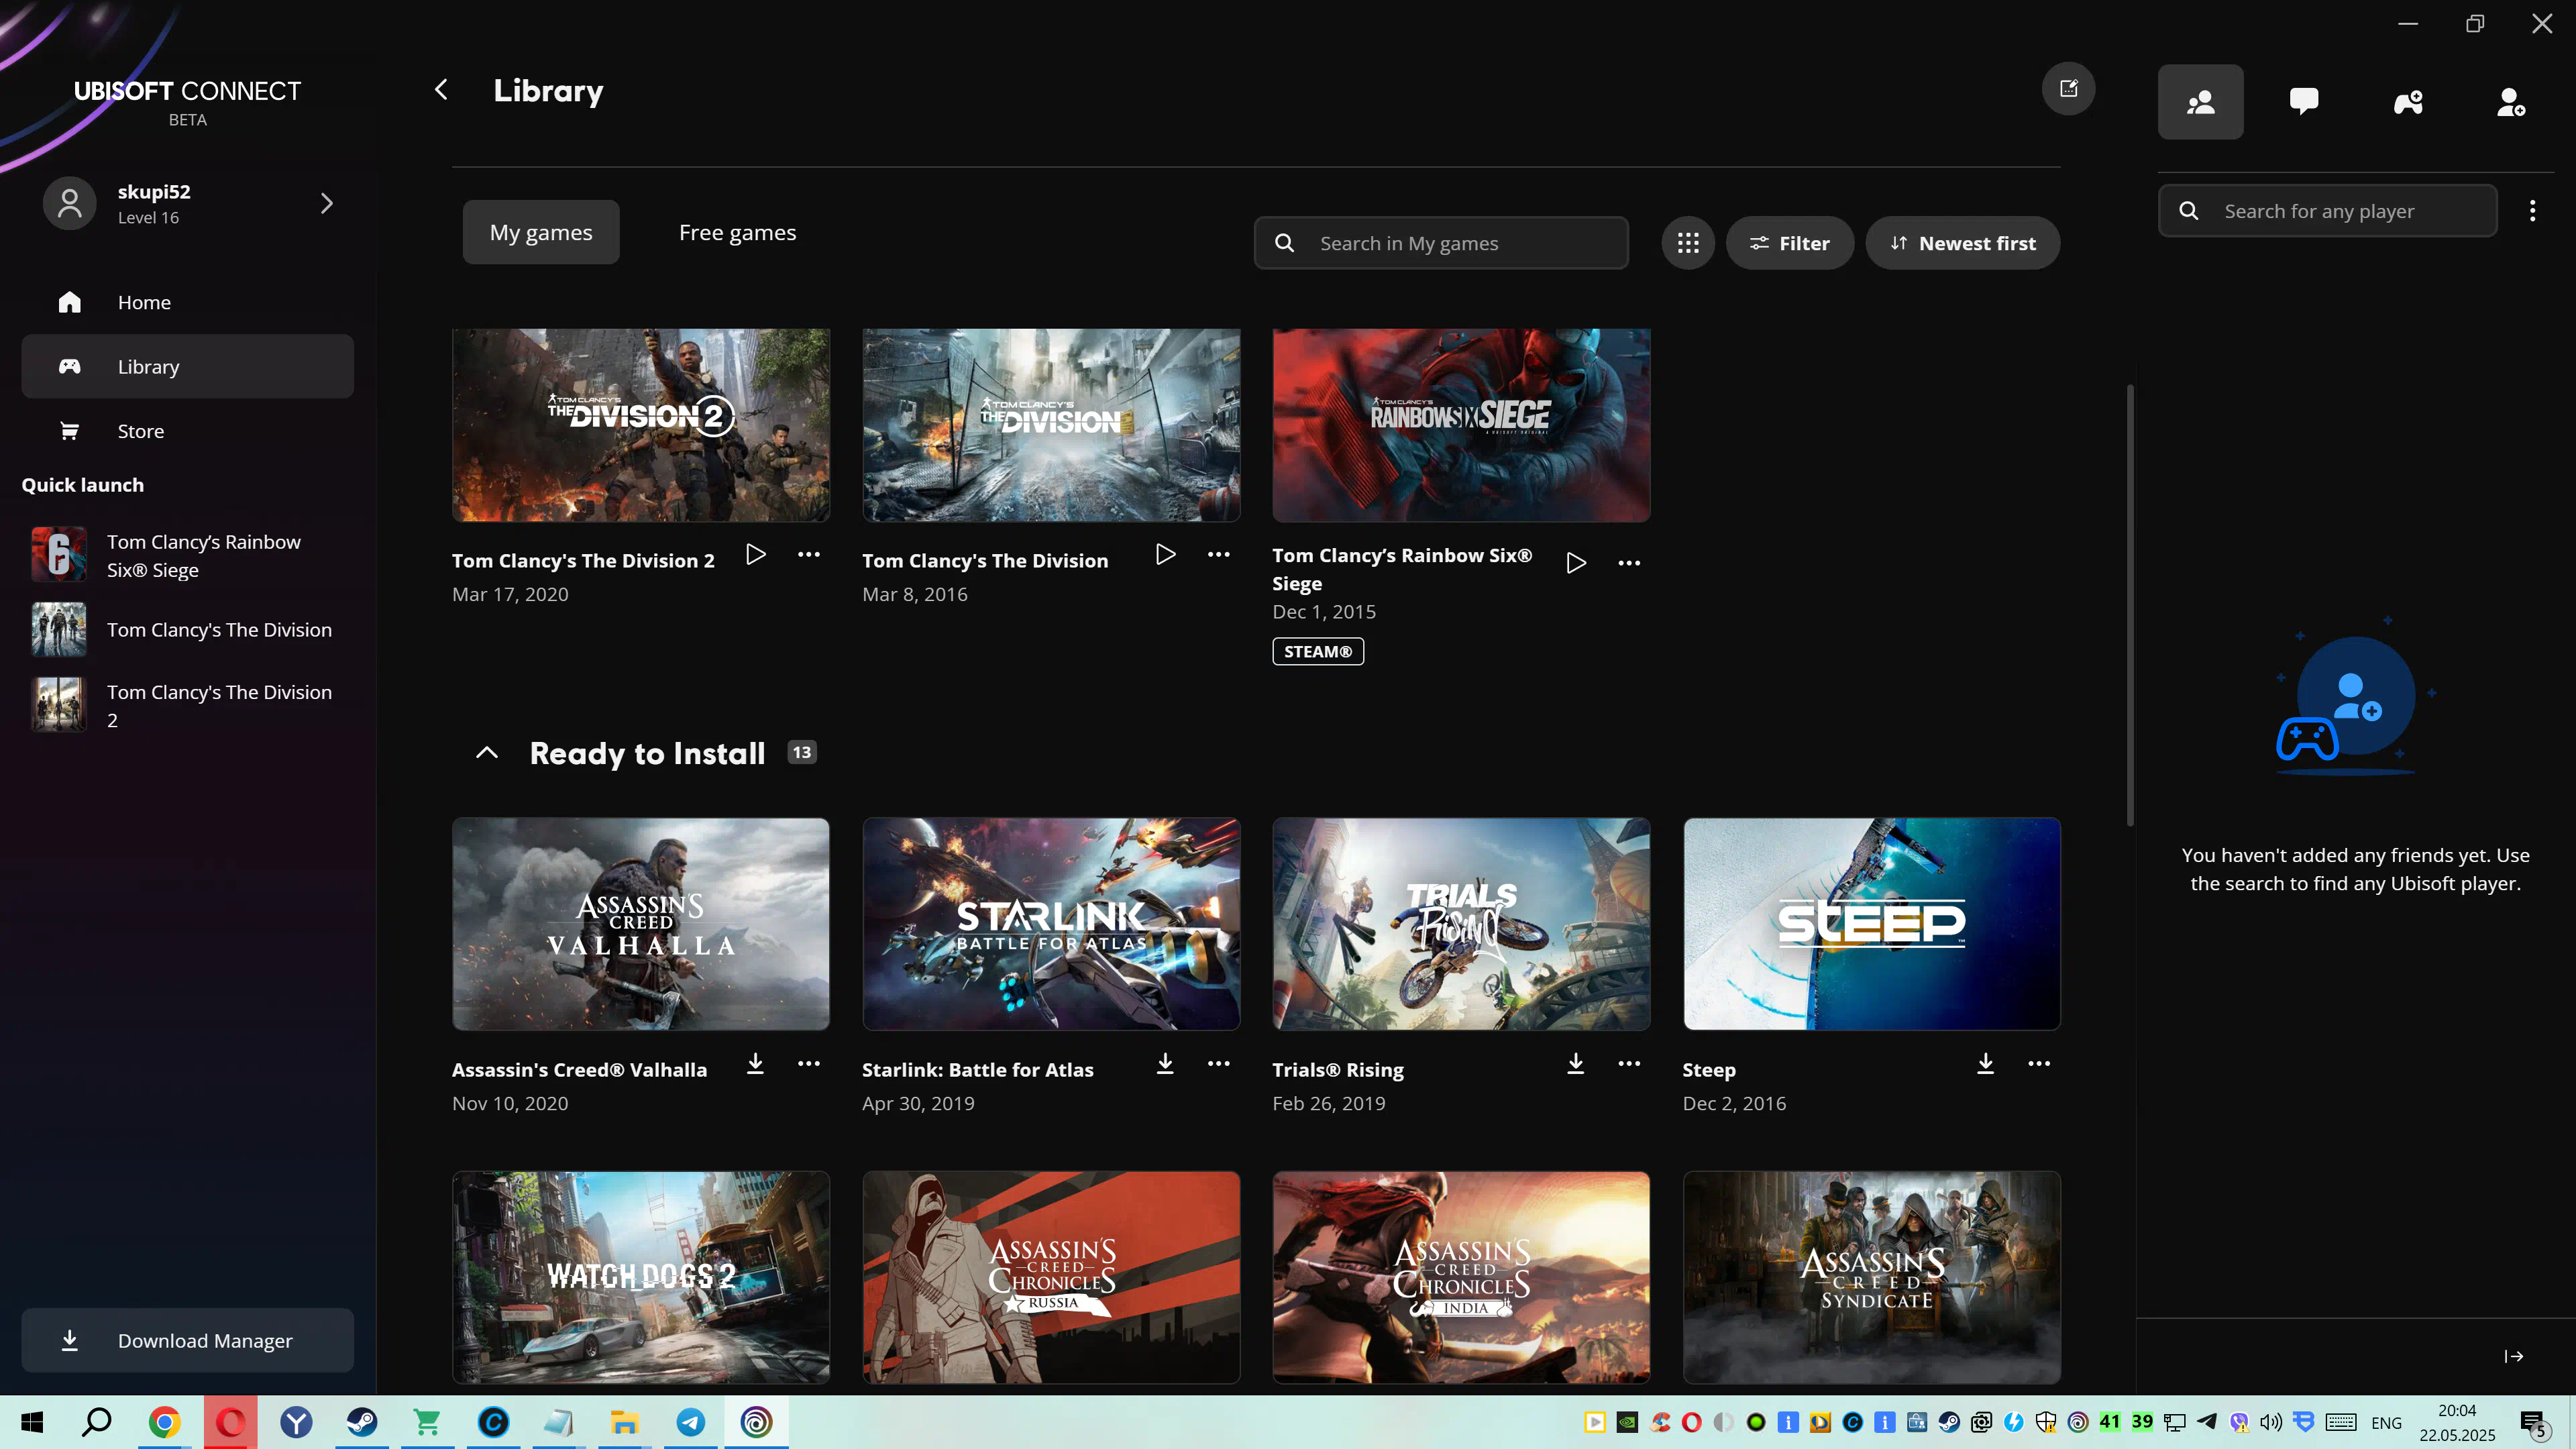
Task: Open Assassin's Creed Chronicles India cover art
Action: (1461, 1277)
